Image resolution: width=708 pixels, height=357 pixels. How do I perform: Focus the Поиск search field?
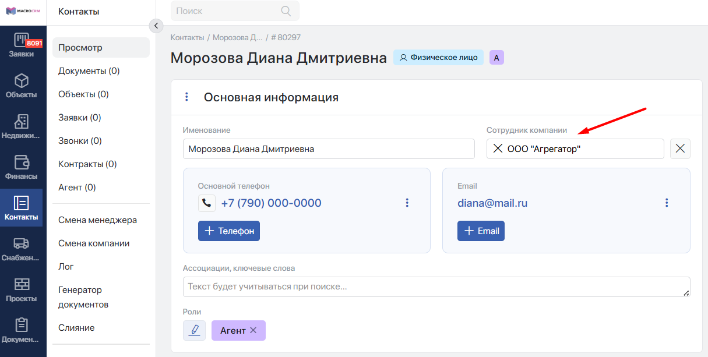pos(235,11)
